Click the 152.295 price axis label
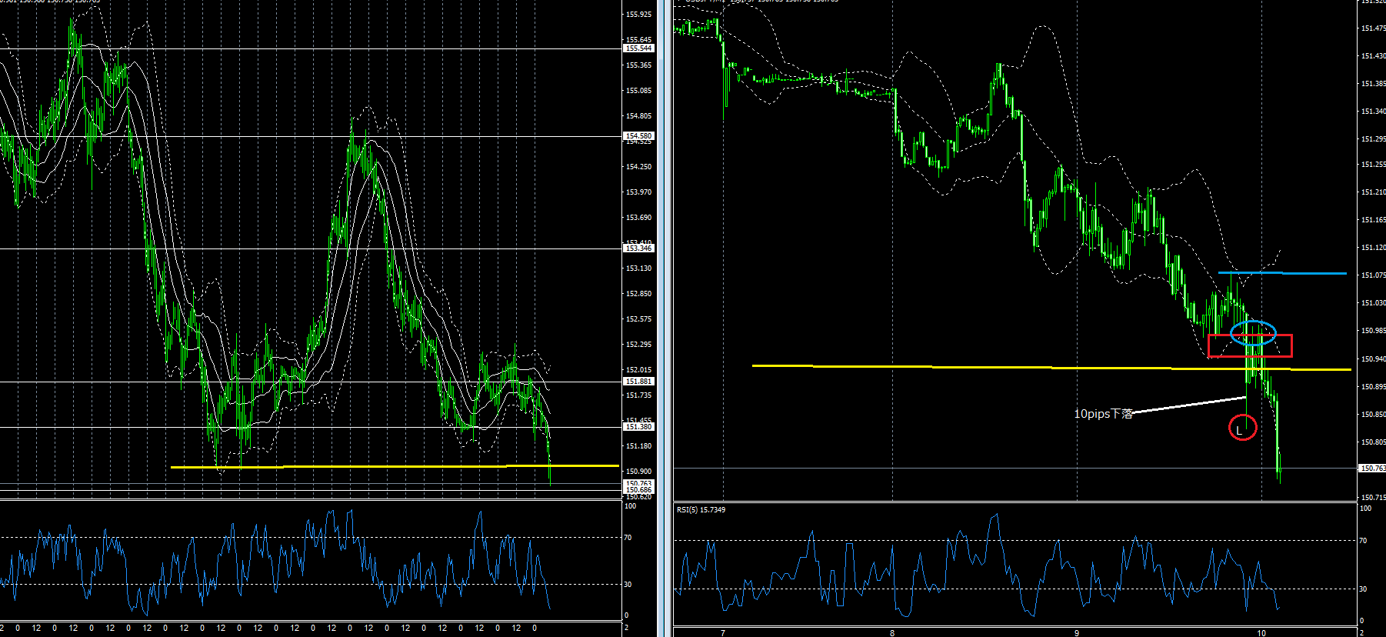Viewport: 1386px width, 637px height. pos(638,344)
